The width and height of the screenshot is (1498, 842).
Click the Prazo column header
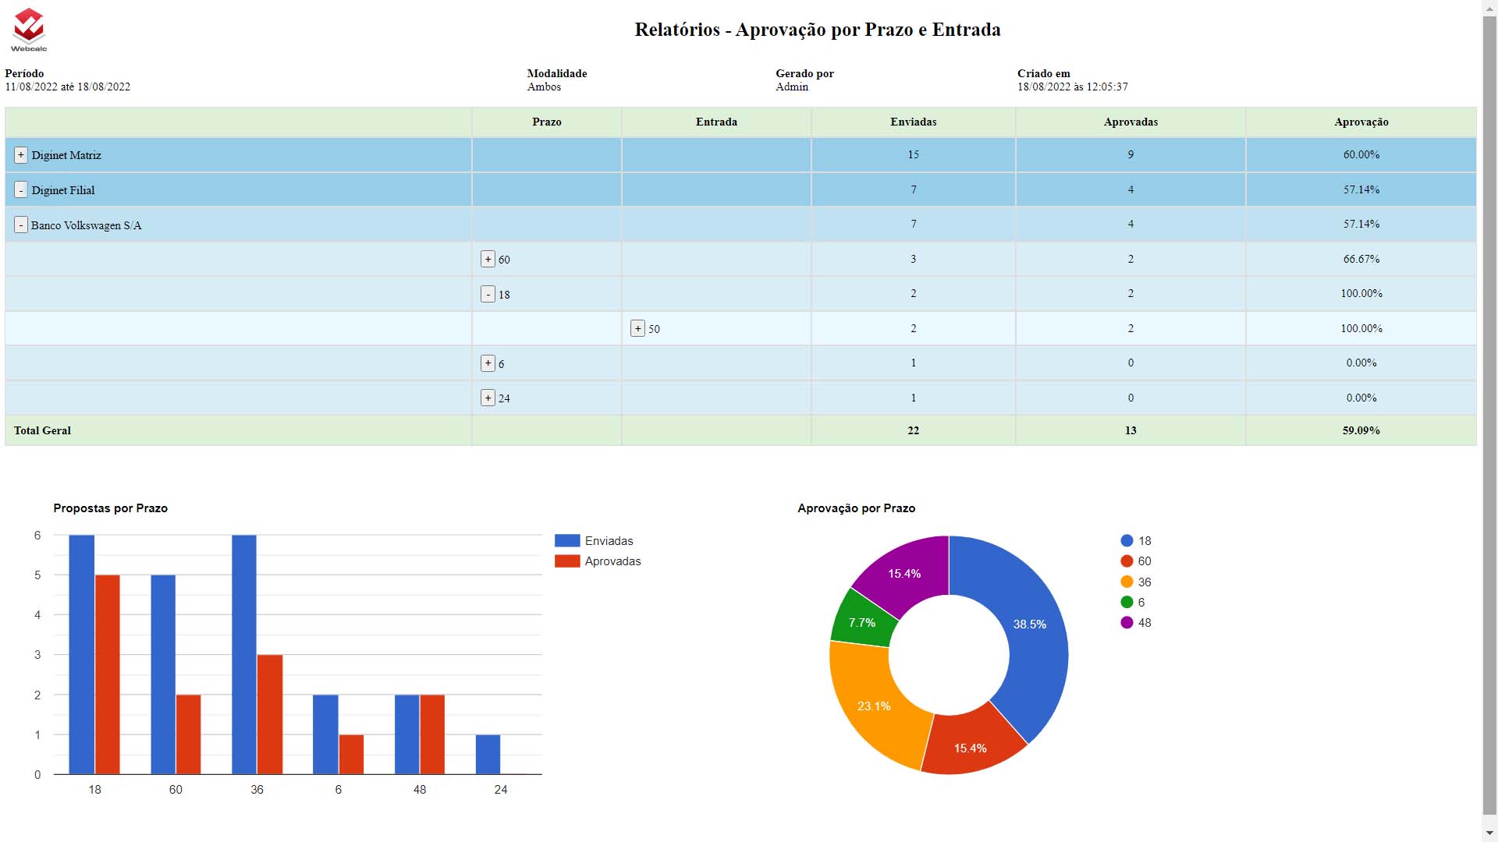click(x=547, y=122)
